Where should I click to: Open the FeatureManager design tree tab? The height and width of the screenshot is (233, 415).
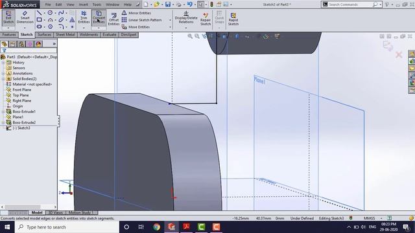5,44
